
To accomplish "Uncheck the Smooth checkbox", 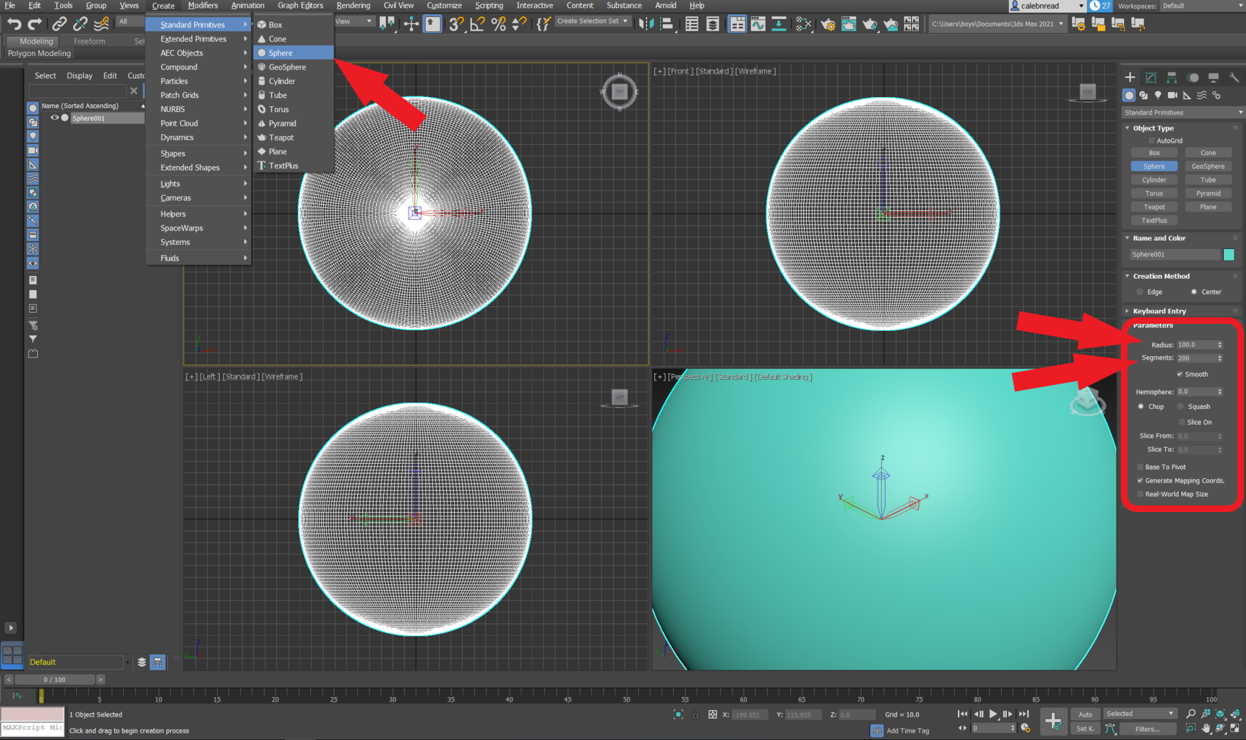I will [x=1180, y=374].
